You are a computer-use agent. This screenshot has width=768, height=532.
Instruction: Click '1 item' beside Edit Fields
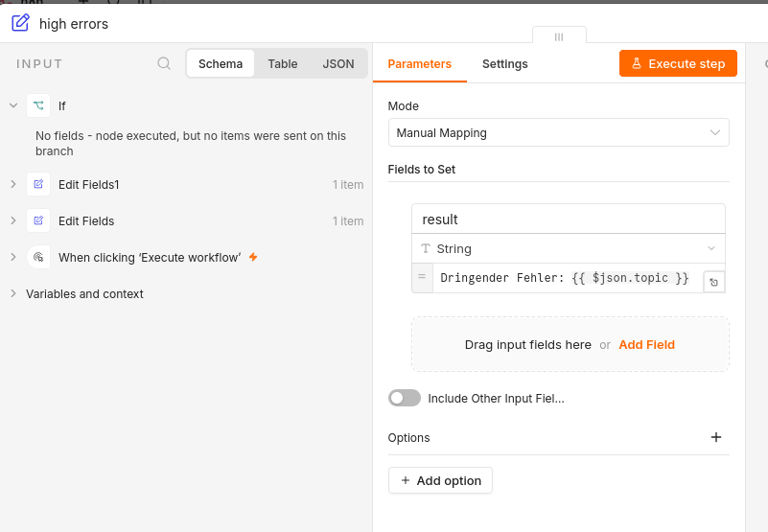point(348,220)
